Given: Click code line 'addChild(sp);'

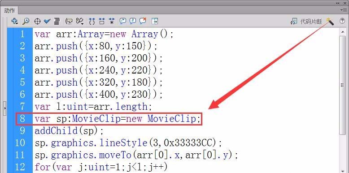Looking at the screenshot, I should pyautogui.click(x=69, y=130).
